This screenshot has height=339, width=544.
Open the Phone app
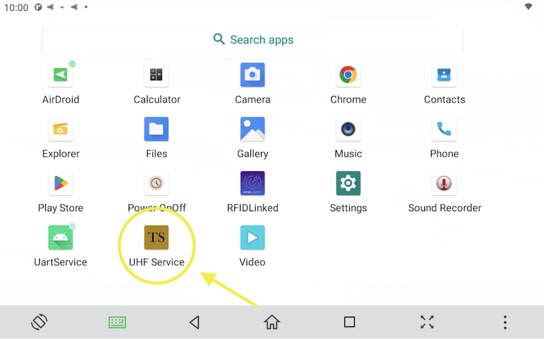pos(444,129)
